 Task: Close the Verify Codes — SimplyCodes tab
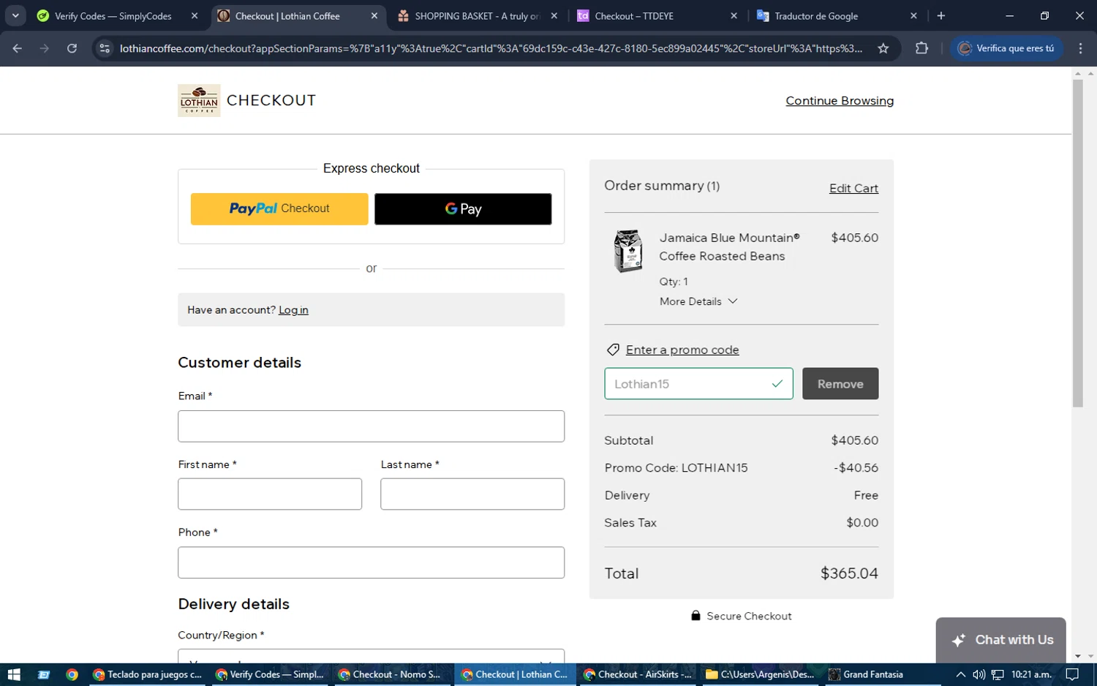(x=194, y=15)
